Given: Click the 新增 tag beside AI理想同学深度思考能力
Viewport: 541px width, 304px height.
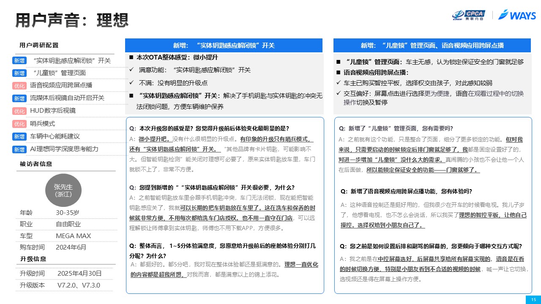Looking at the screenshot, I should 19,149.
